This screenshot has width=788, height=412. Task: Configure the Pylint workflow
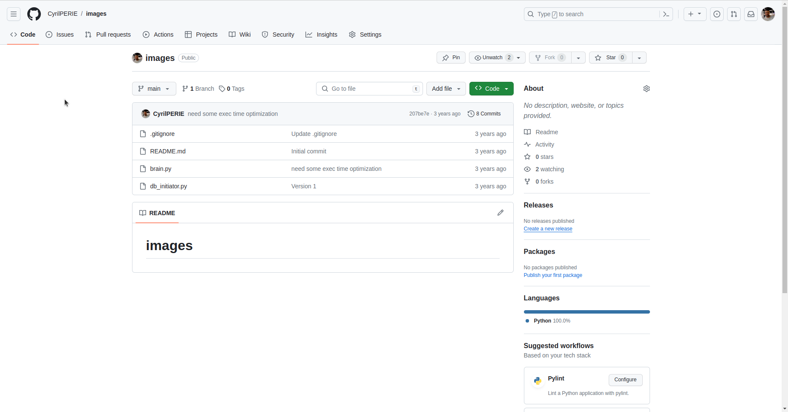coord(625,380)
